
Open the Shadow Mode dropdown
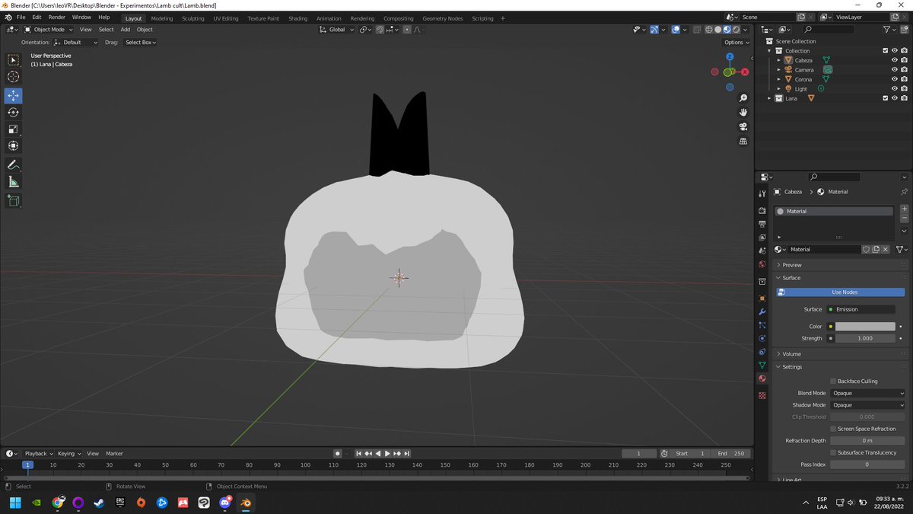click(867, 405)
